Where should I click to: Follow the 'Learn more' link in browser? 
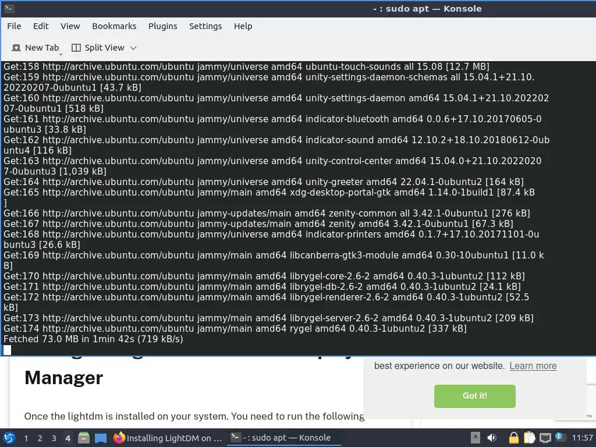(533, 366)
